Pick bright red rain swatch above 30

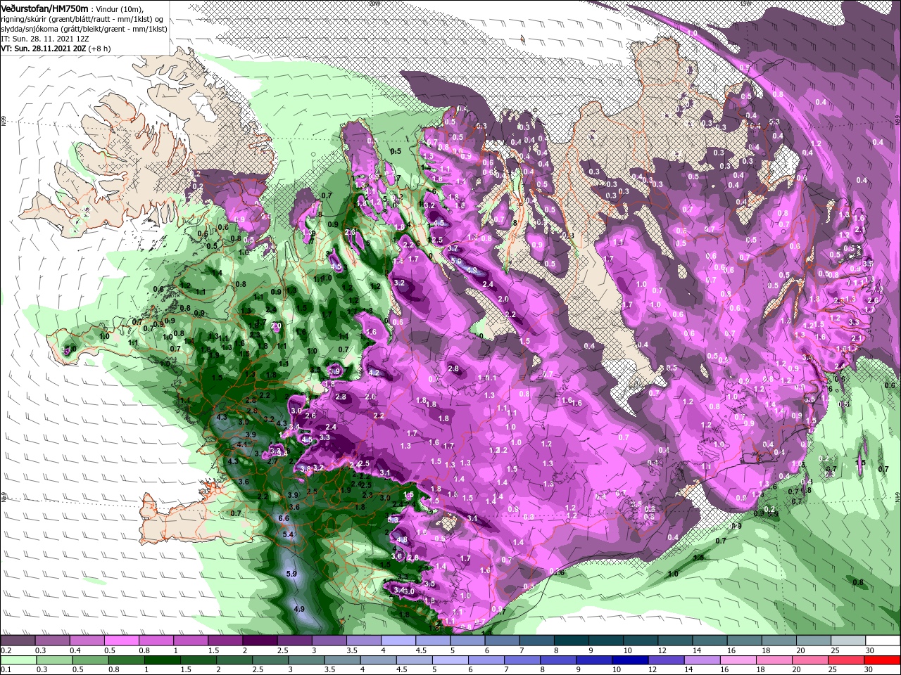click(883, 660)
